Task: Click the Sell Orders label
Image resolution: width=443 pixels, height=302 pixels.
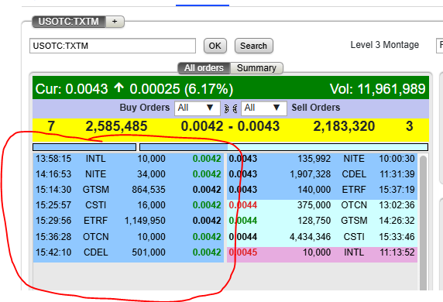Action: 316,108
